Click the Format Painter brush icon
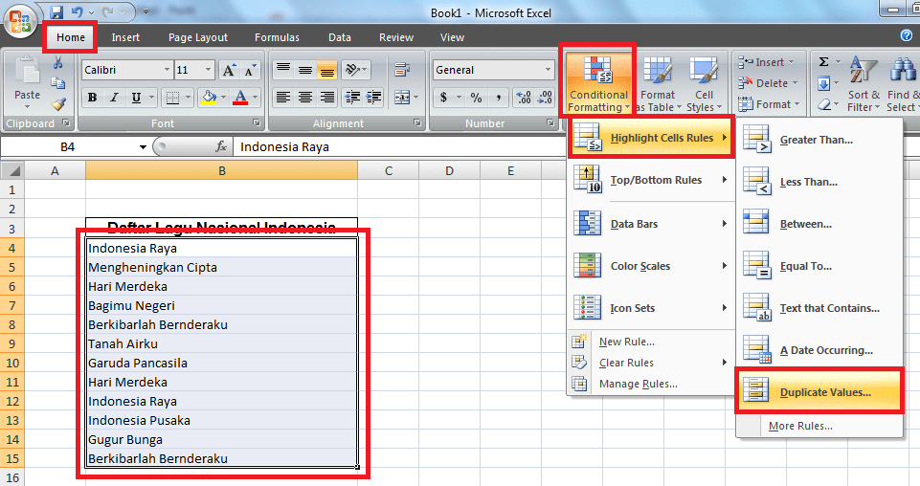 click(x=58, y=104)
